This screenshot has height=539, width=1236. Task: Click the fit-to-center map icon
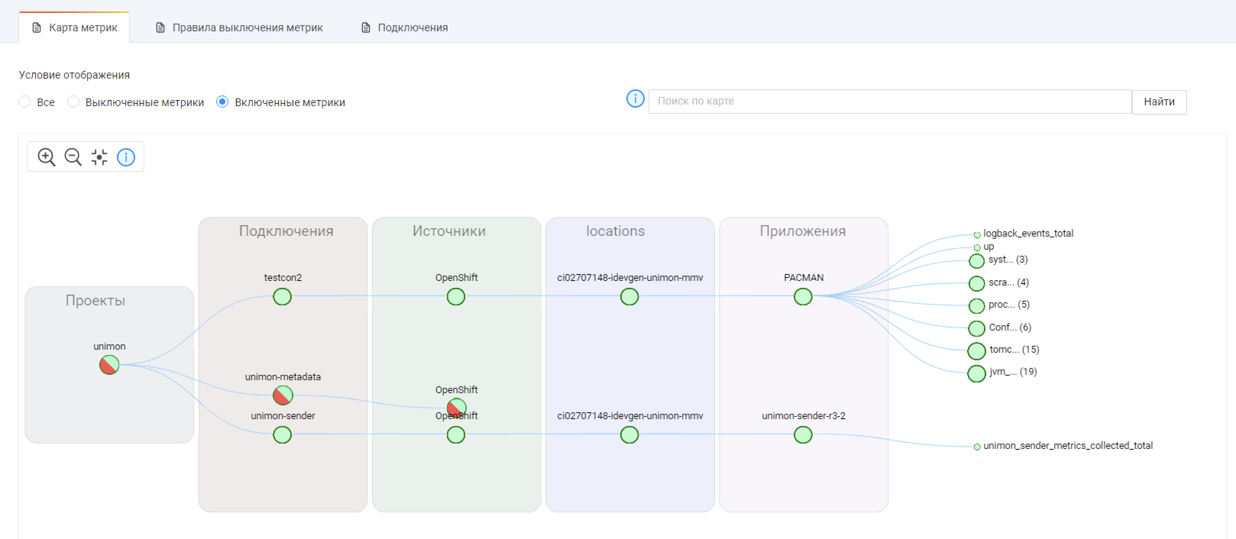click(x=99, y=157)
